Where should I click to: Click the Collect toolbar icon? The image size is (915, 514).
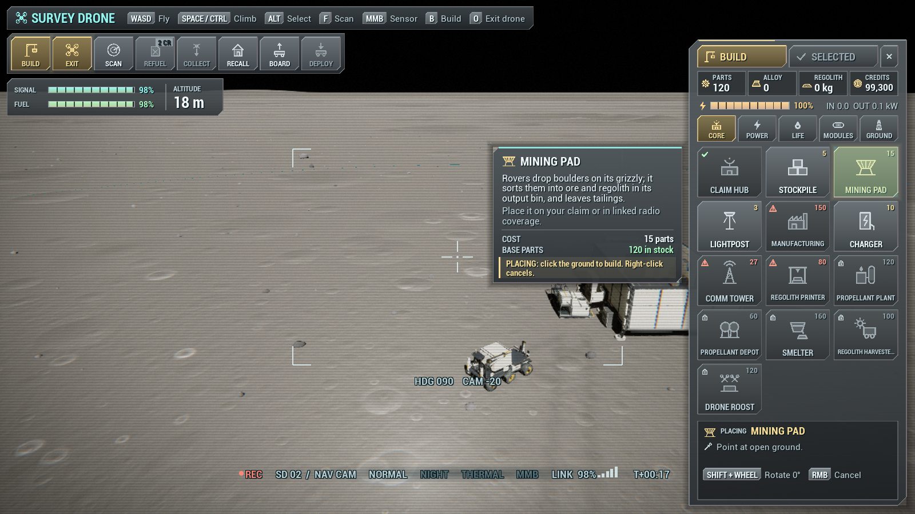click(196, 54)
